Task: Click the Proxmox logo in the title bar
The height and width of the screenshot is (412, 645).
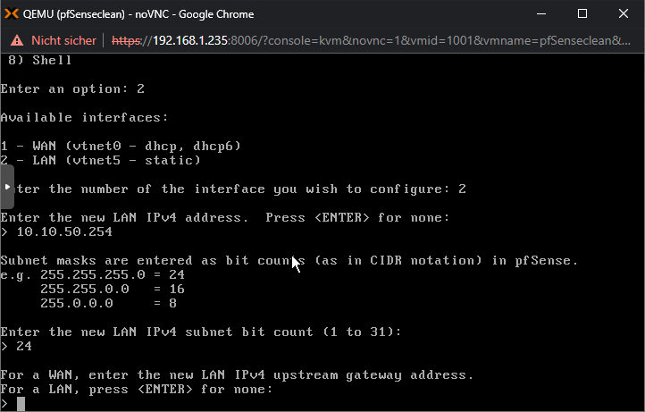Action: point(12,14)
